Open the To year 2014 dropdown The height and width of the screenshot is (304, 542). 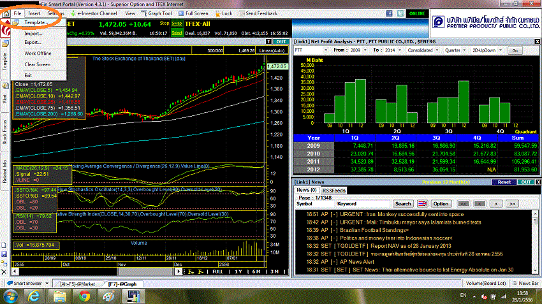[x=400, y=50]
